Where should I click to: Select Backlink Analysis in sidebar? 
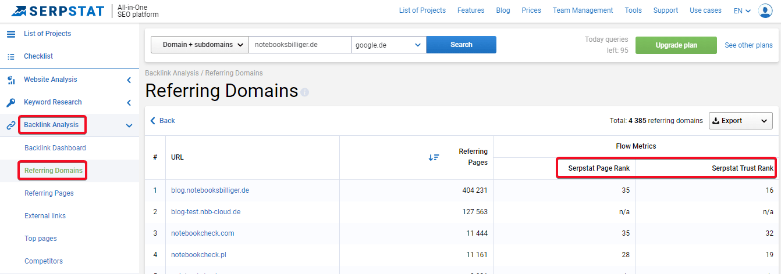point(51,125)
